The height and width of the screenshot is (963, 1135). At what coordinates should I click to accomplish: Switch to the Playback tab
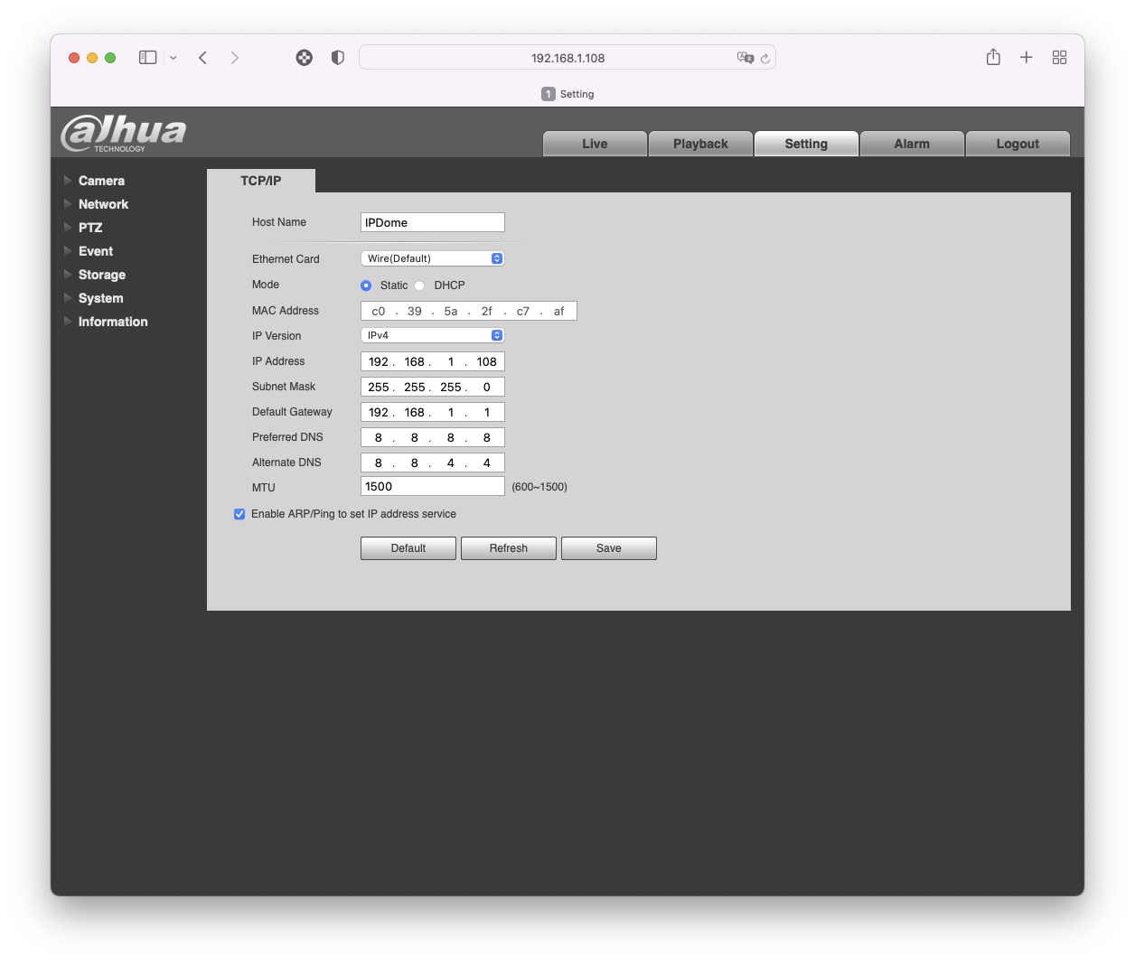click(700, 144)
